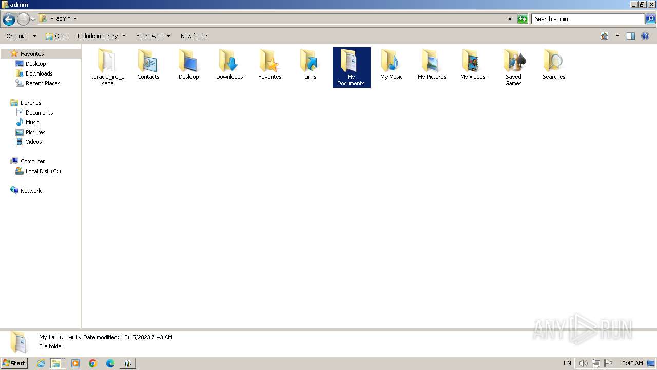Click date modified value in details pane
The width and height of the screenshot is (657, 370).
click(147, 337)
